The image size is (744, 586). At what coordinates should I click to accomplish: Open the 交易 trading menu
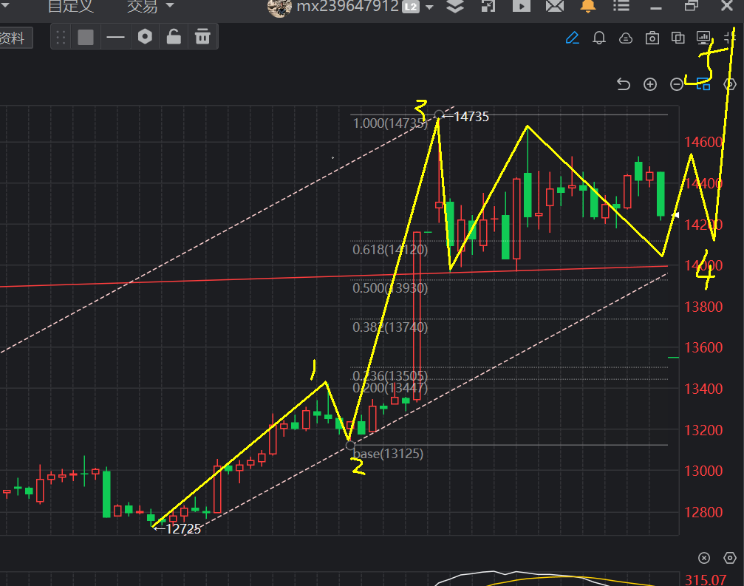point(143,6)
